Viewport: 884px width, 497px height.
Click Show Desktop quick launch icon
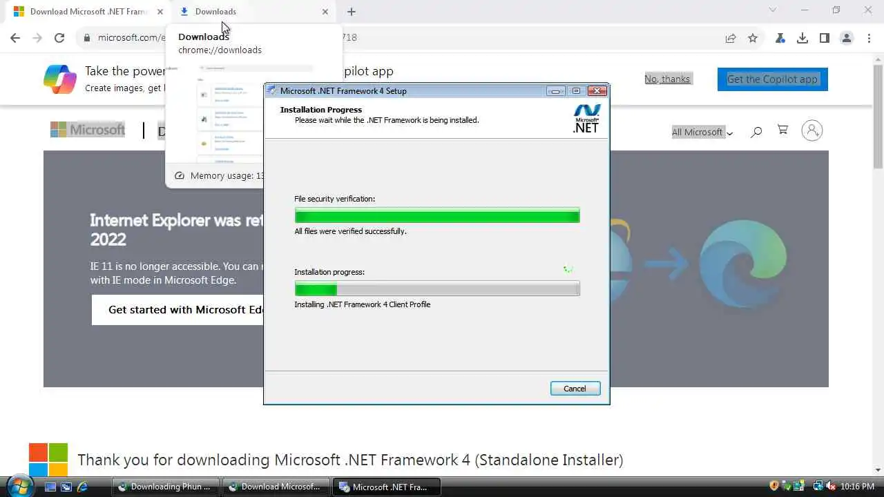click(x=50, y=487)
